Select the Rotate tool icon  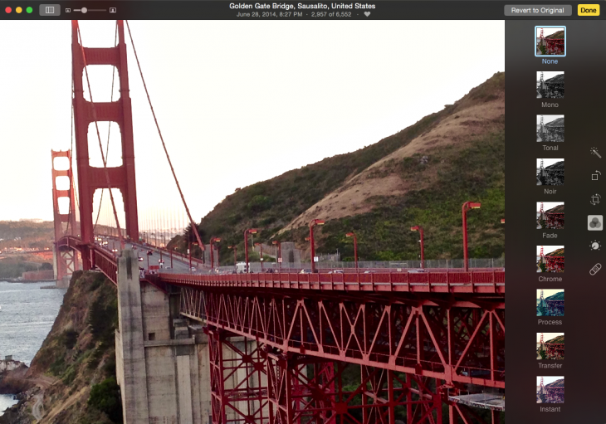click(x=595, y=176)
